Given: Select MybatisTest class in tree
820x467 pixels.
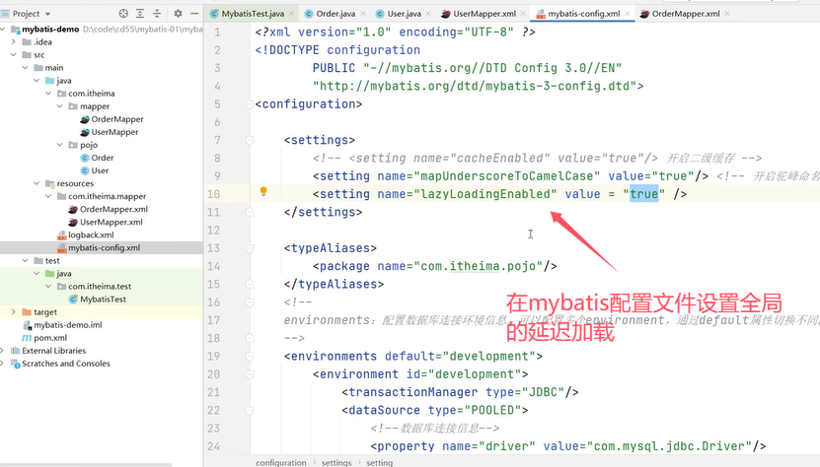Looking at the screenshot, I should click(x=103, y=300).
